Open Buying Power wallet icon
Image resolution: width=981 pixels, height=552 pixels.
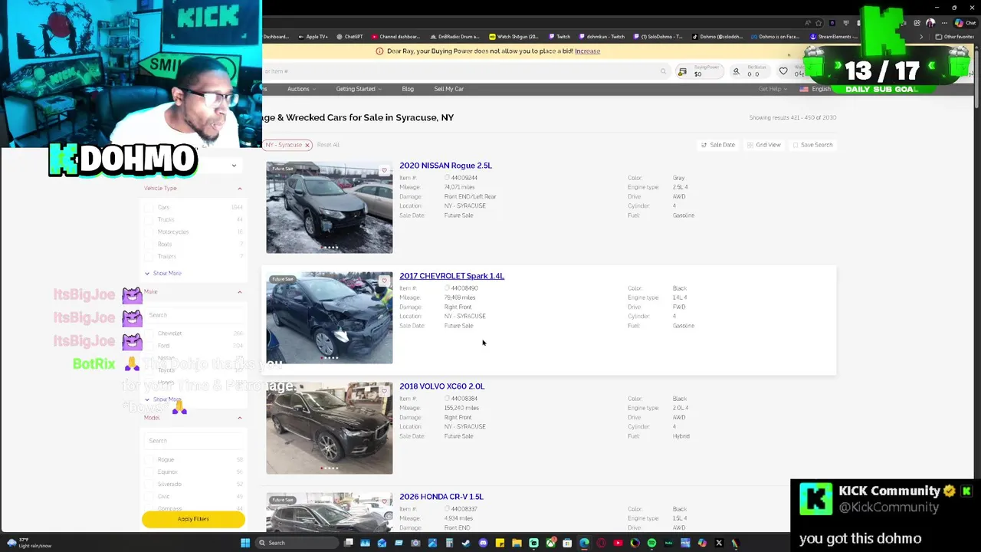(682, 71)
